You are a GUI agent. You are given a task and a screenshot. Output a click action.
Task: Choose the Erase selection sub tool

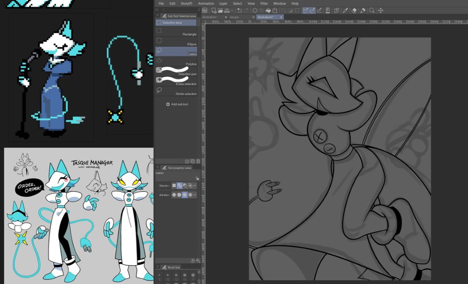tap(176, 81)
